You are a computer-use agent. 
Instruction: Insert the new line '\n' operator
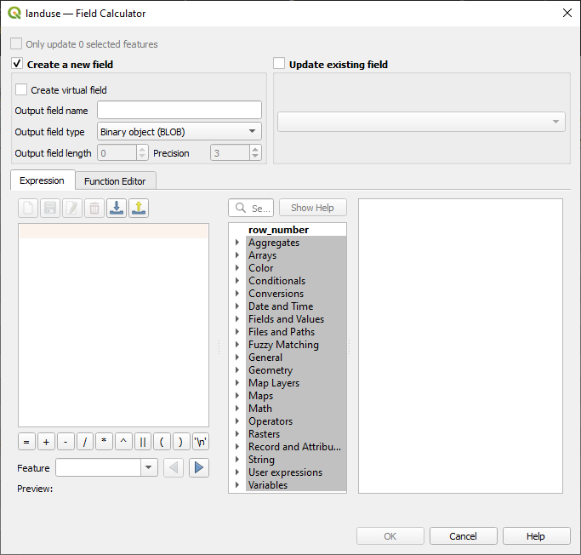click(x=201, y=442)
